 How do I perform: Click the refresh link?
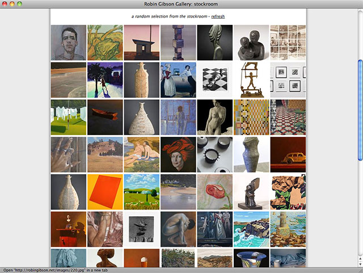click(218, 16)
